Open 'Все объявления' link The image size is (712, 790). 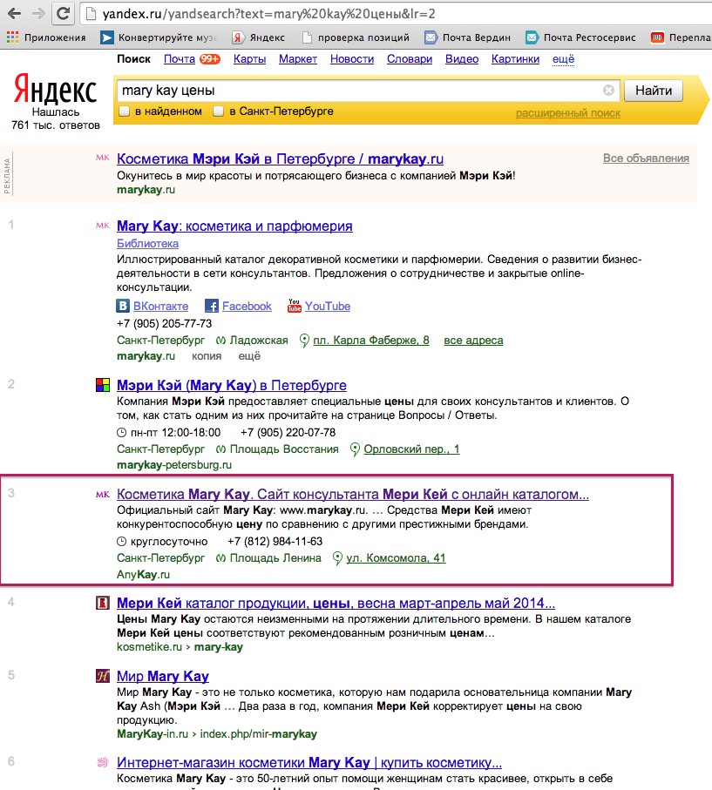(x=646, y=159)
